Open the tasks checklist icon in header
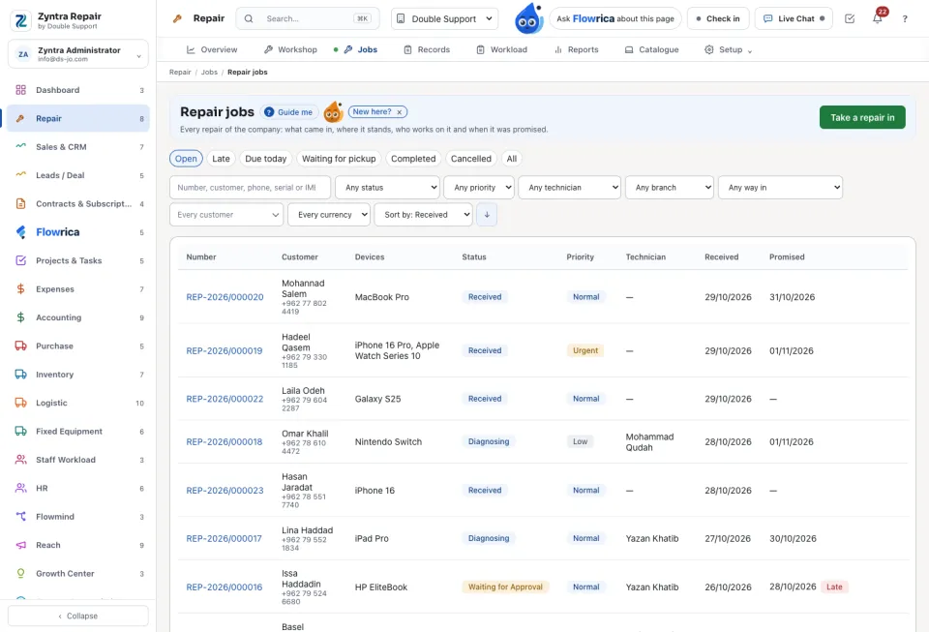 click(x=850, y=19)
